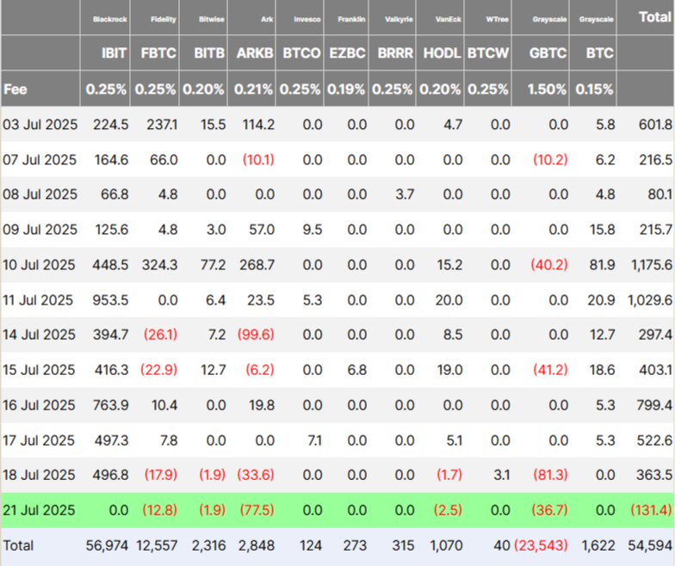The image size is (675, 566).
Task: Click the Total column header
Action: [654, 17]
